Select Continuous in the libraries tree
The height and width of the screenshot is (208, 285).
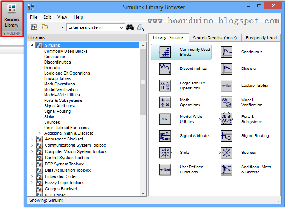tap(55, 57)
